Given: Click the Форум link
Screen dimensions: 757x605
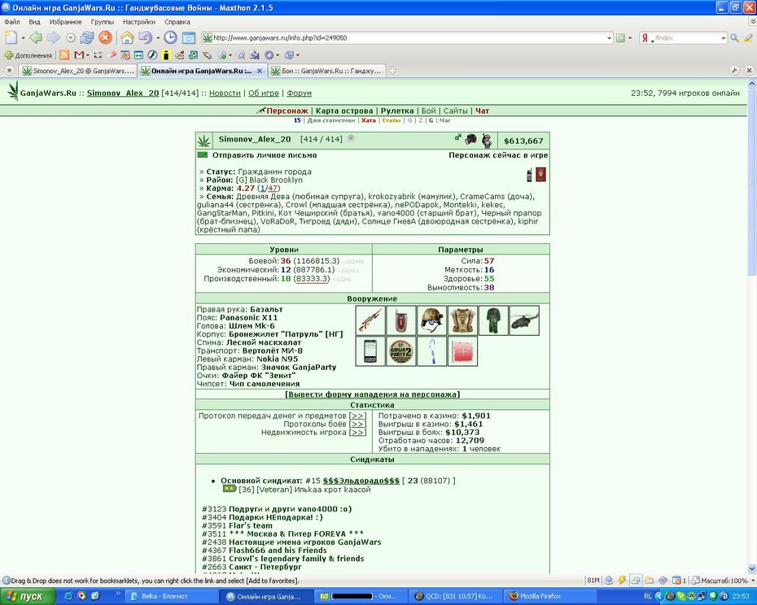Looking at the screenshot, I should (299, 94).
